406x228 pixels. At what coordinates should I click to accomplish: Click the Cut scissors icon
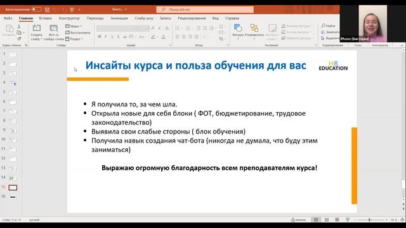(19, 27)
